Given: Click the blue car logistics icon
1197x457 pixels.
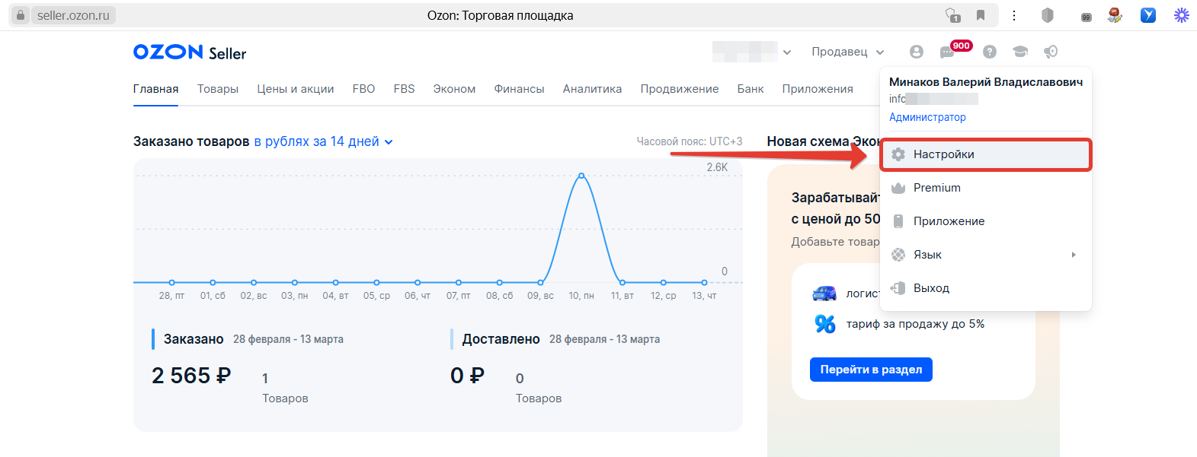Looking at the screenshot, I should click(824, 294).
